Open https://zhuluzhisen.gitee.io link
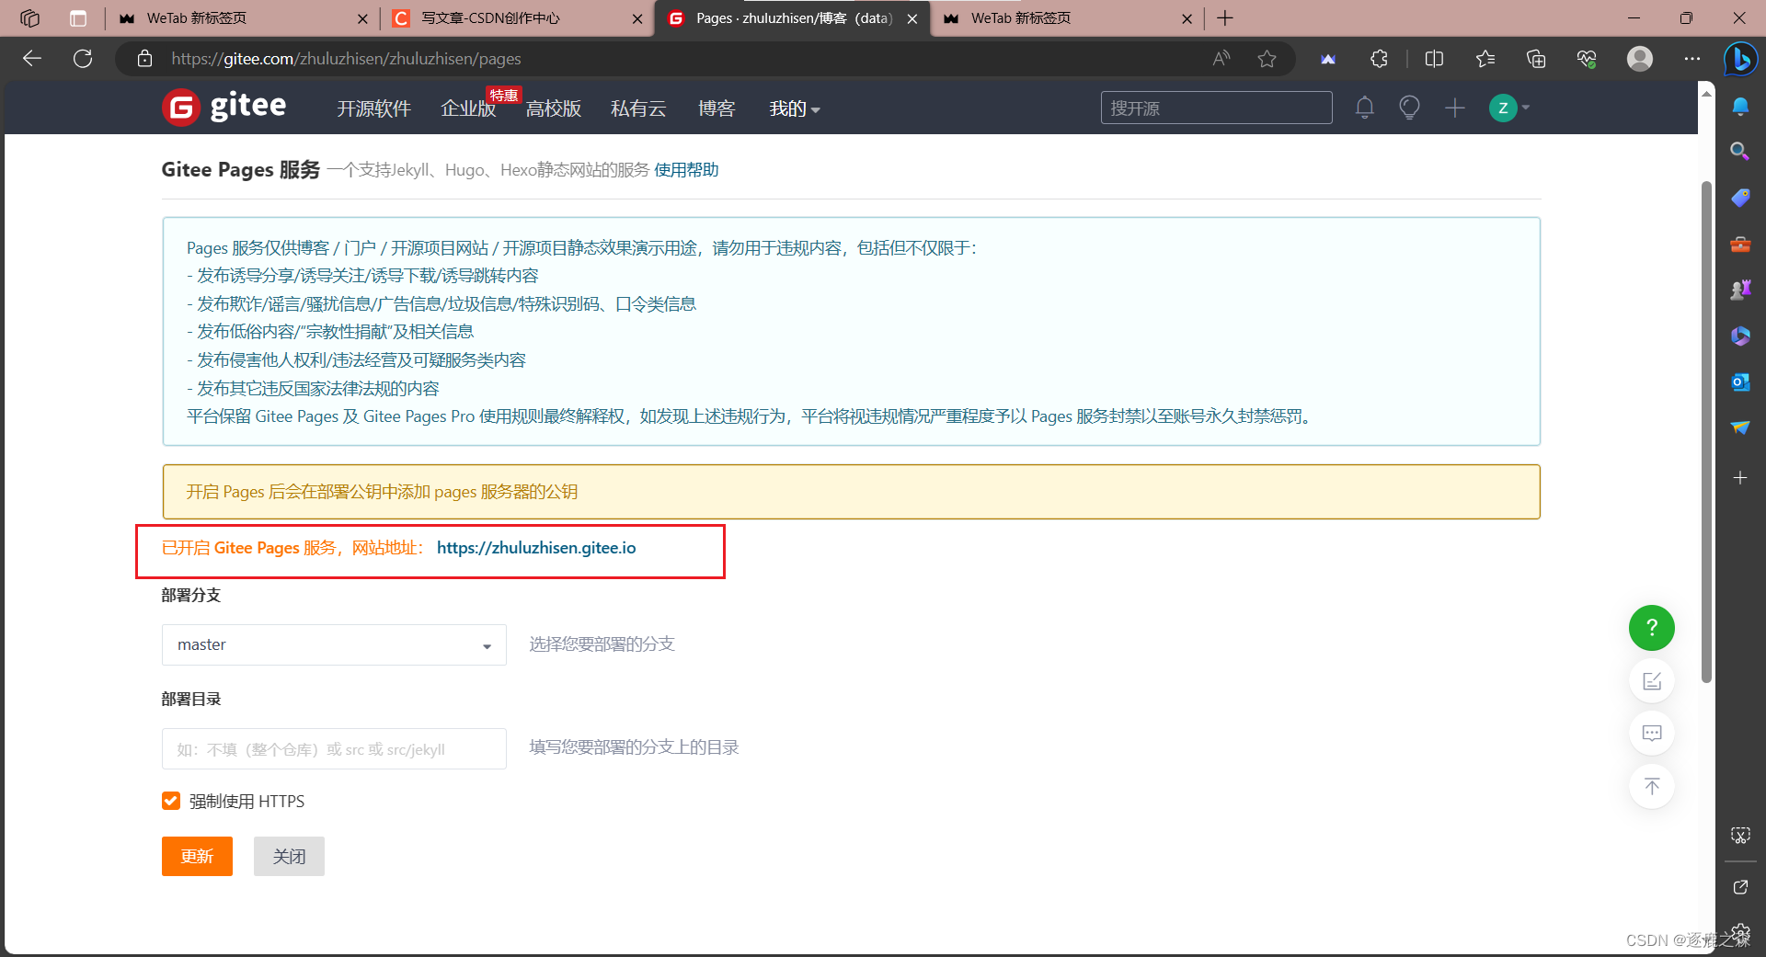The height and width of the screenshot is (957, 1766). (x=536, y=548)
